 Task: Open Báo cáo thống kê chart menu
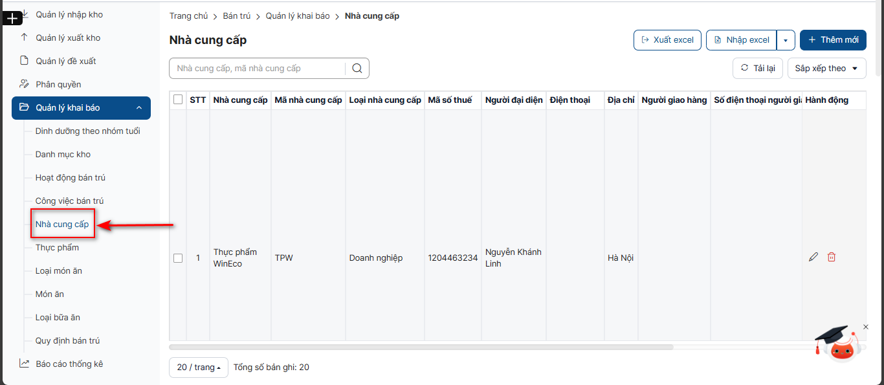pyautogui.click(x=69, y=364)
